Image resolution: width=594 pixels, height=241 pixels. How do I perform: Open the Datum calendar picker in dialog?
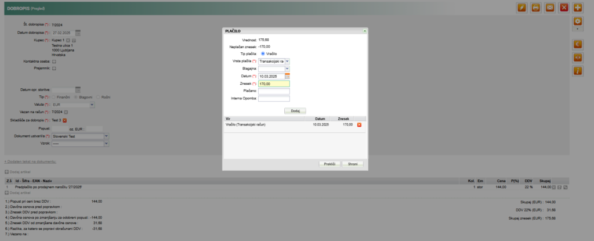pos(288,76)
